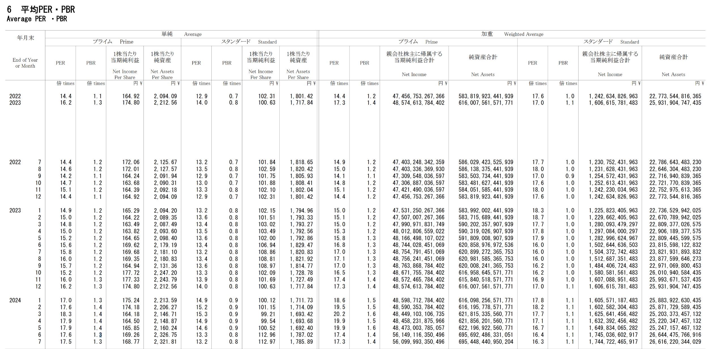Select the cell '584,051,585,441,939'

(x=486, y=190)
